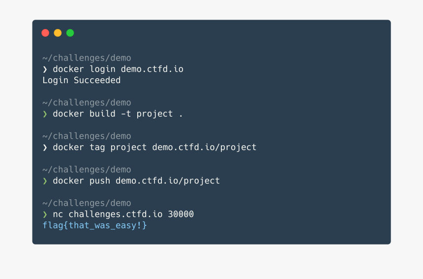This screenshot has width=423, height=279.
Task: Click demo.ctfd.io/project in the docker tag command
Action: [204, 147]
